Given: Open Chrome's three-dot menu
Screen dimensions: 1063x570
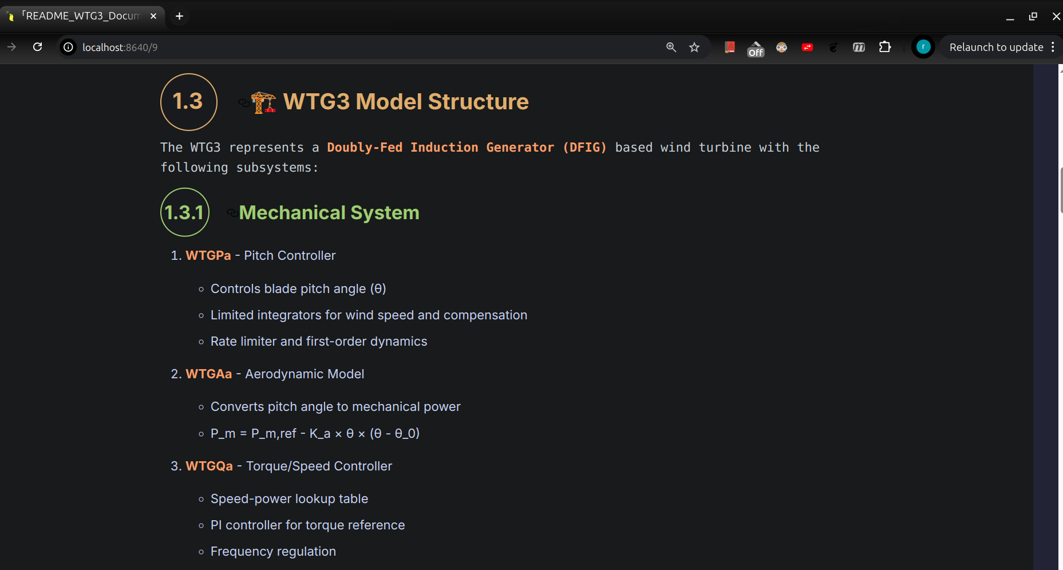Looking at the screenshot, I should (1053, 47).
